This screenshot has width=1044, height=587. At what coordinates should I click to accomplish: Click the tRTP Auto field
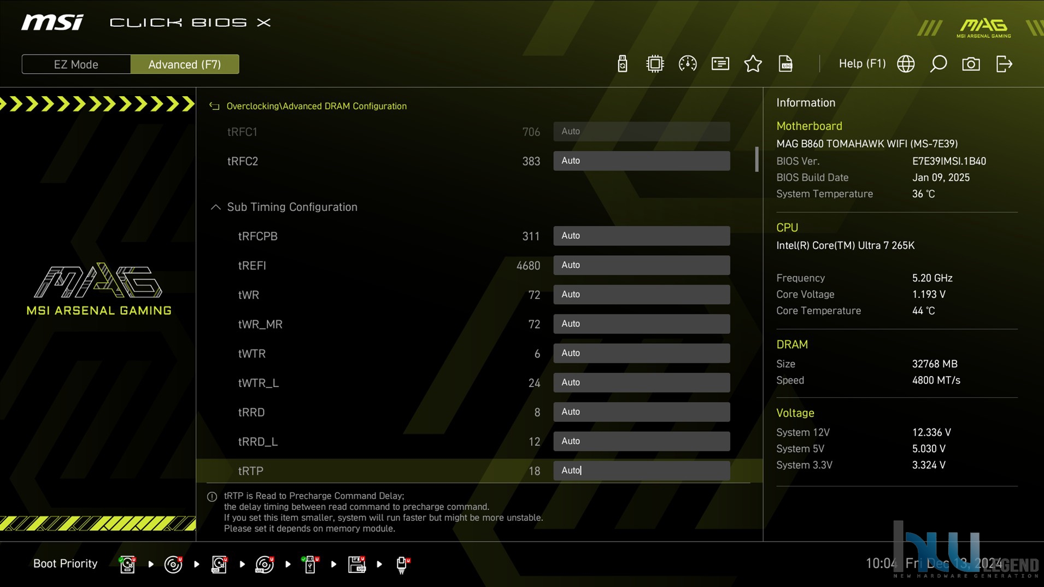(641, 471)
